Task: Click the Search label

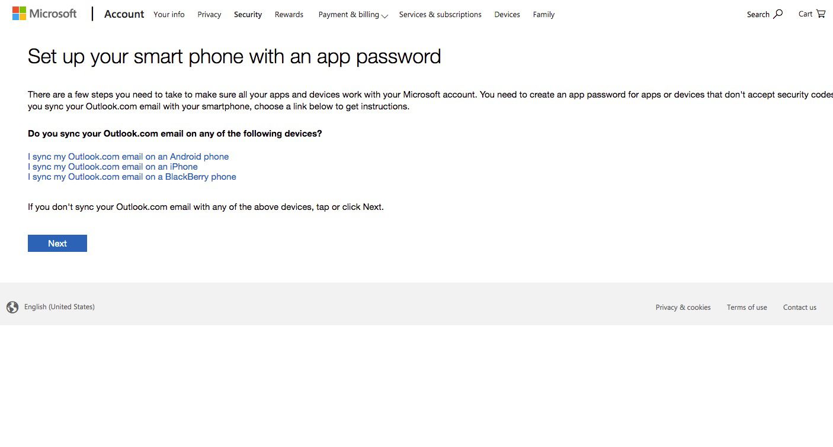Action: tap(758, 14)
